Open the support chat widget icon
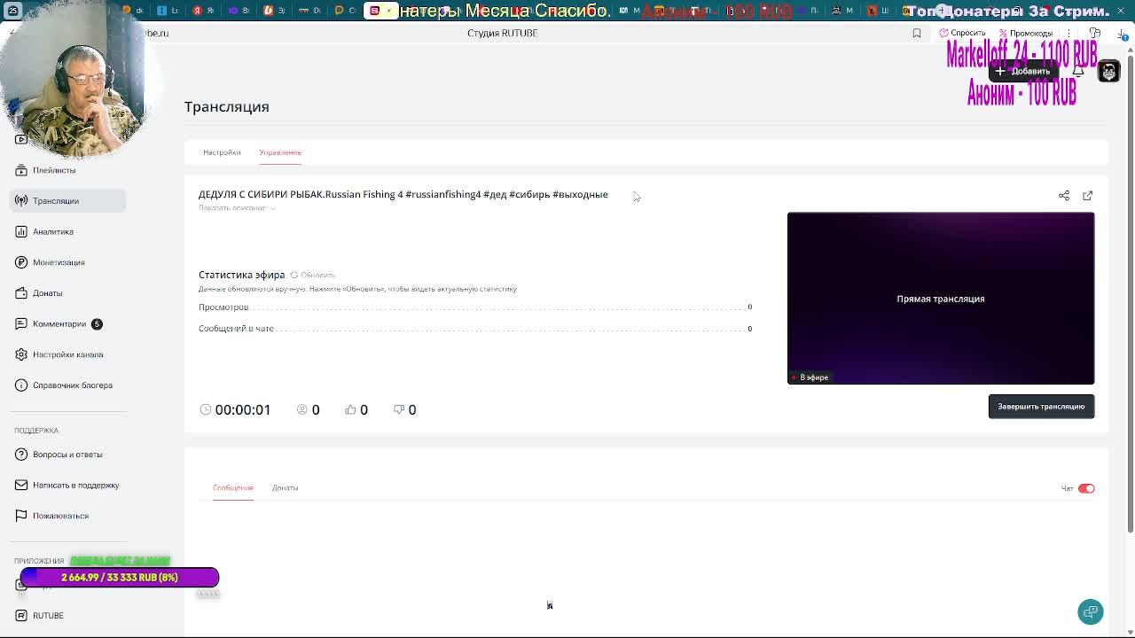This screenshot has height=638, width=1135. pyautogui.click(x=1091, y=612)
